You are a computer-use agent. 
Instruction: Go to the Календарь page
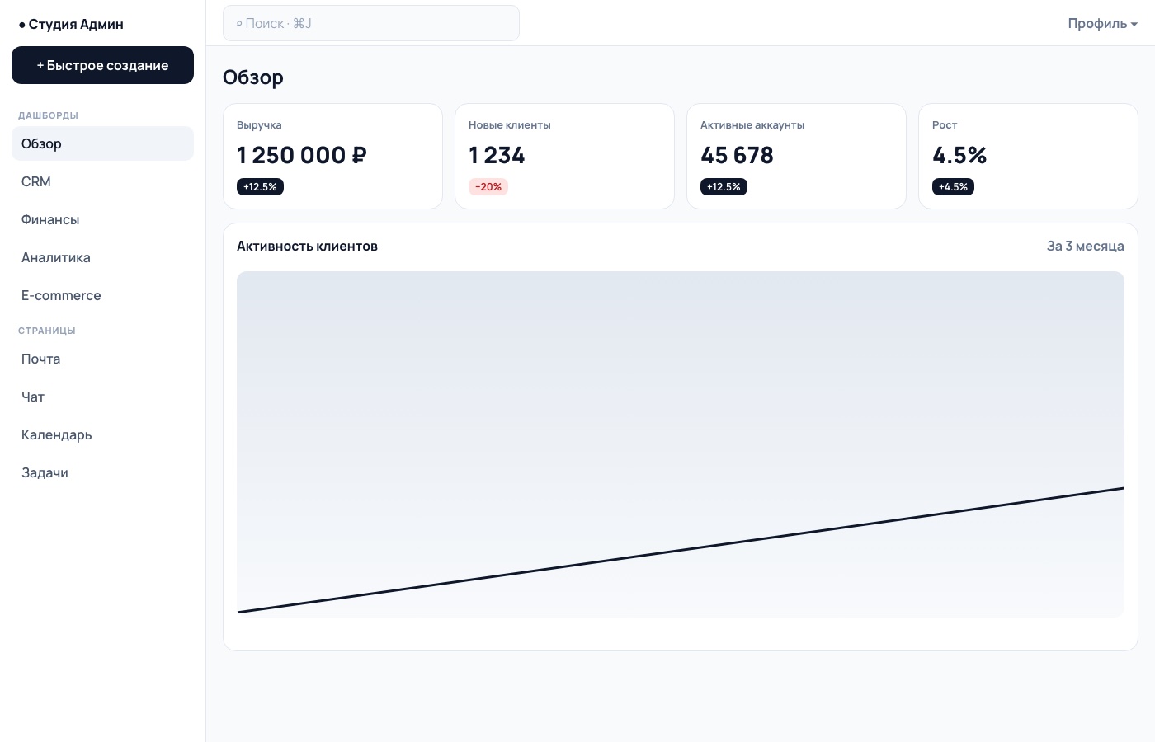[102, 434]
